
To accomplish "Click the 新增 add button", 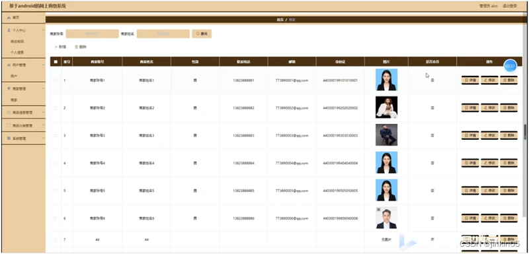I will click(60, 47).
